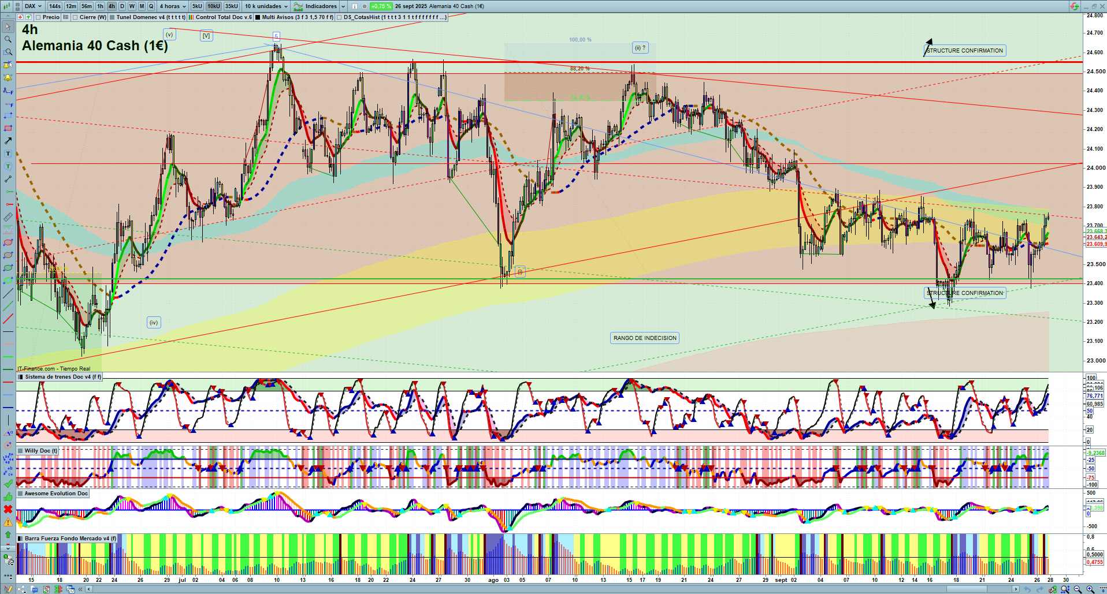Select the black arrow drawing tool
This screenshot has width=1107, height=594.
click(x=8, y=141)
